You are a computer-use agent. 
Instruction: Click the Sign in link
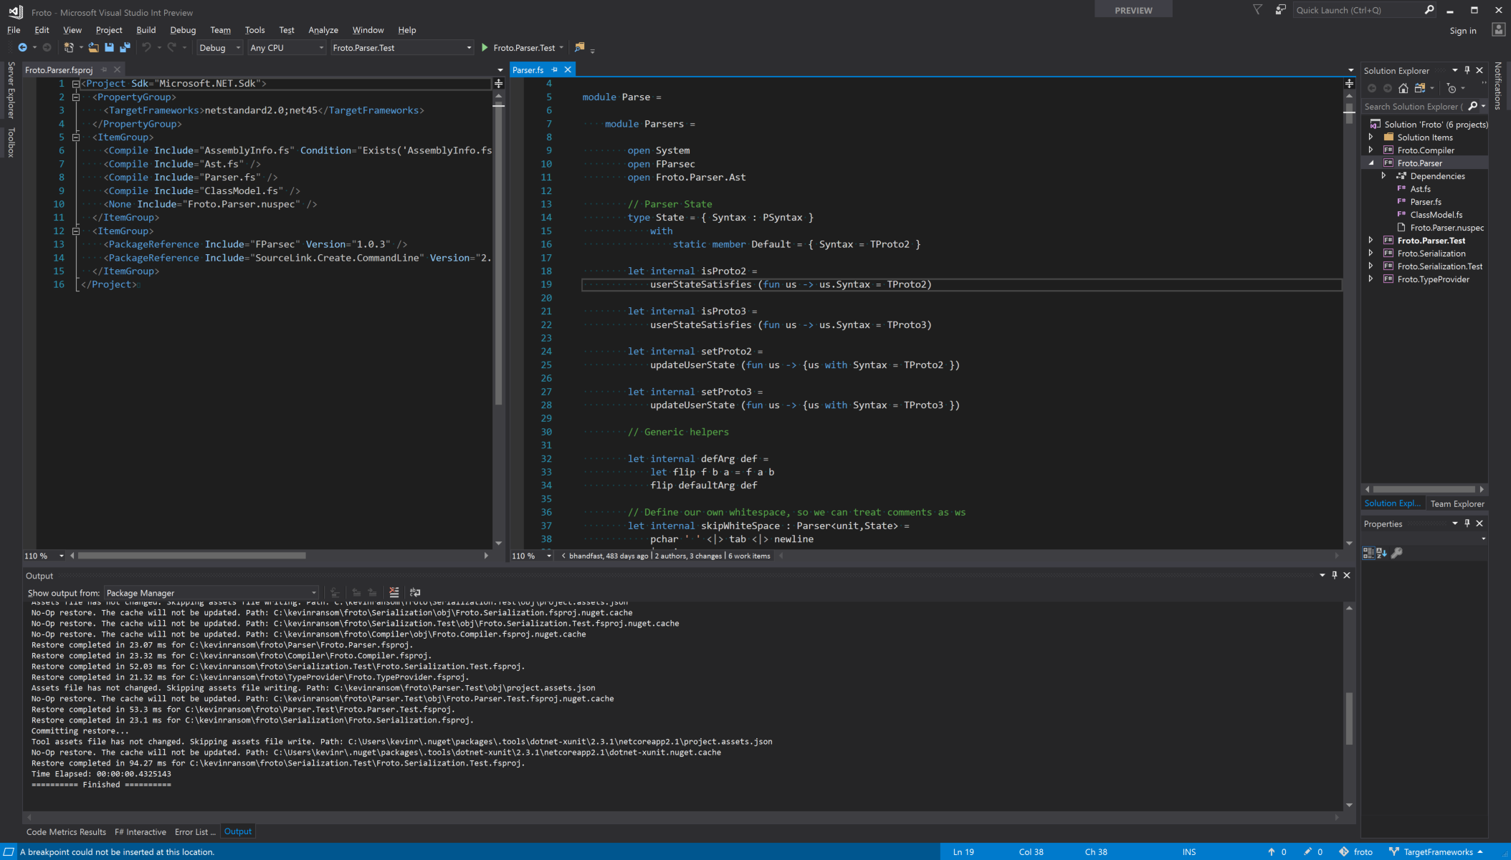click(x=1462, y=31)
